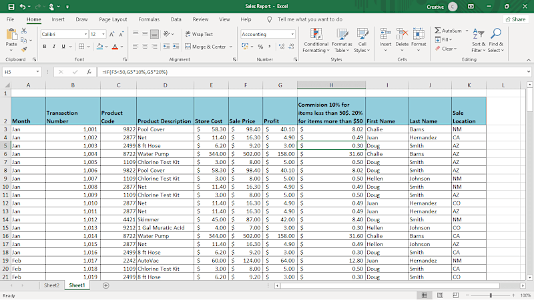The width and height of the screenshot is (534, 300).
Task: Click the zoom slider handle
Action: [491, 295]
